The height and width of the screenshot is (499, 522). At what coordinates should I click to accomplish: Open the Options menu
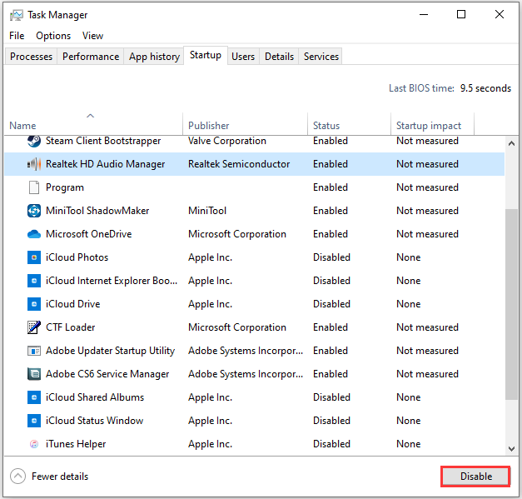pos(53,36)
